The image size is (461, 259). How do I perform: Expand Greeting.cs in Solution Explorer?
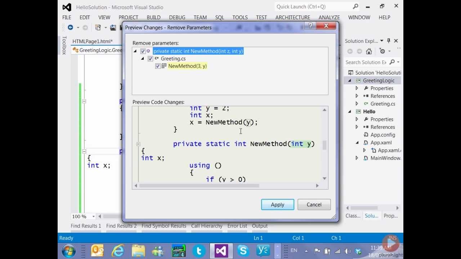357,104
